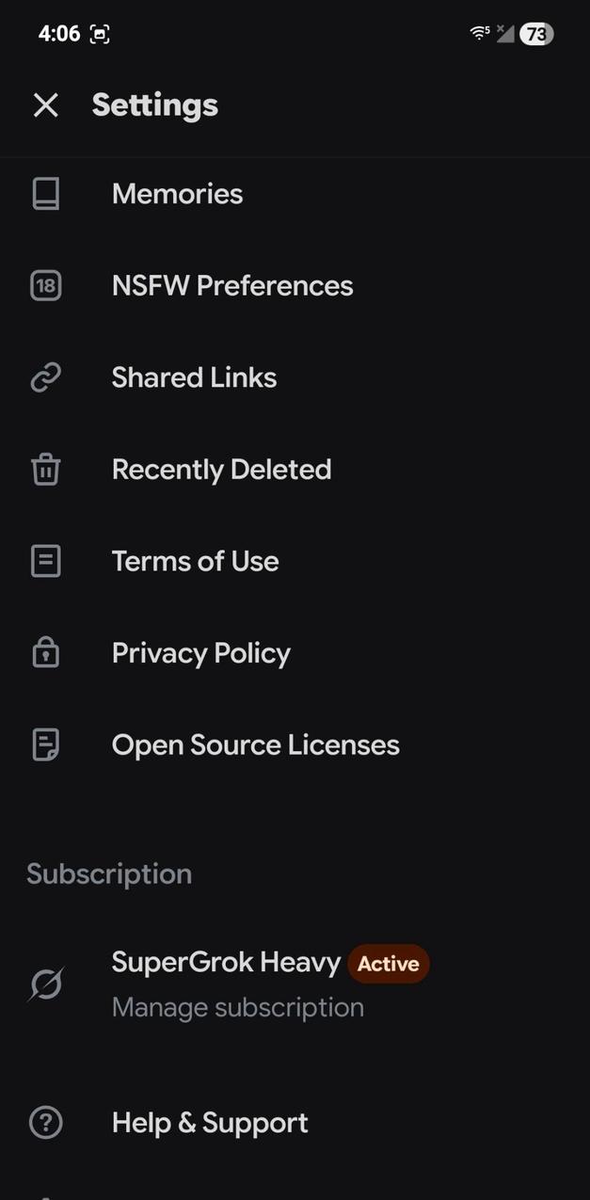Tap the Active subscription badge

(389, 963)
